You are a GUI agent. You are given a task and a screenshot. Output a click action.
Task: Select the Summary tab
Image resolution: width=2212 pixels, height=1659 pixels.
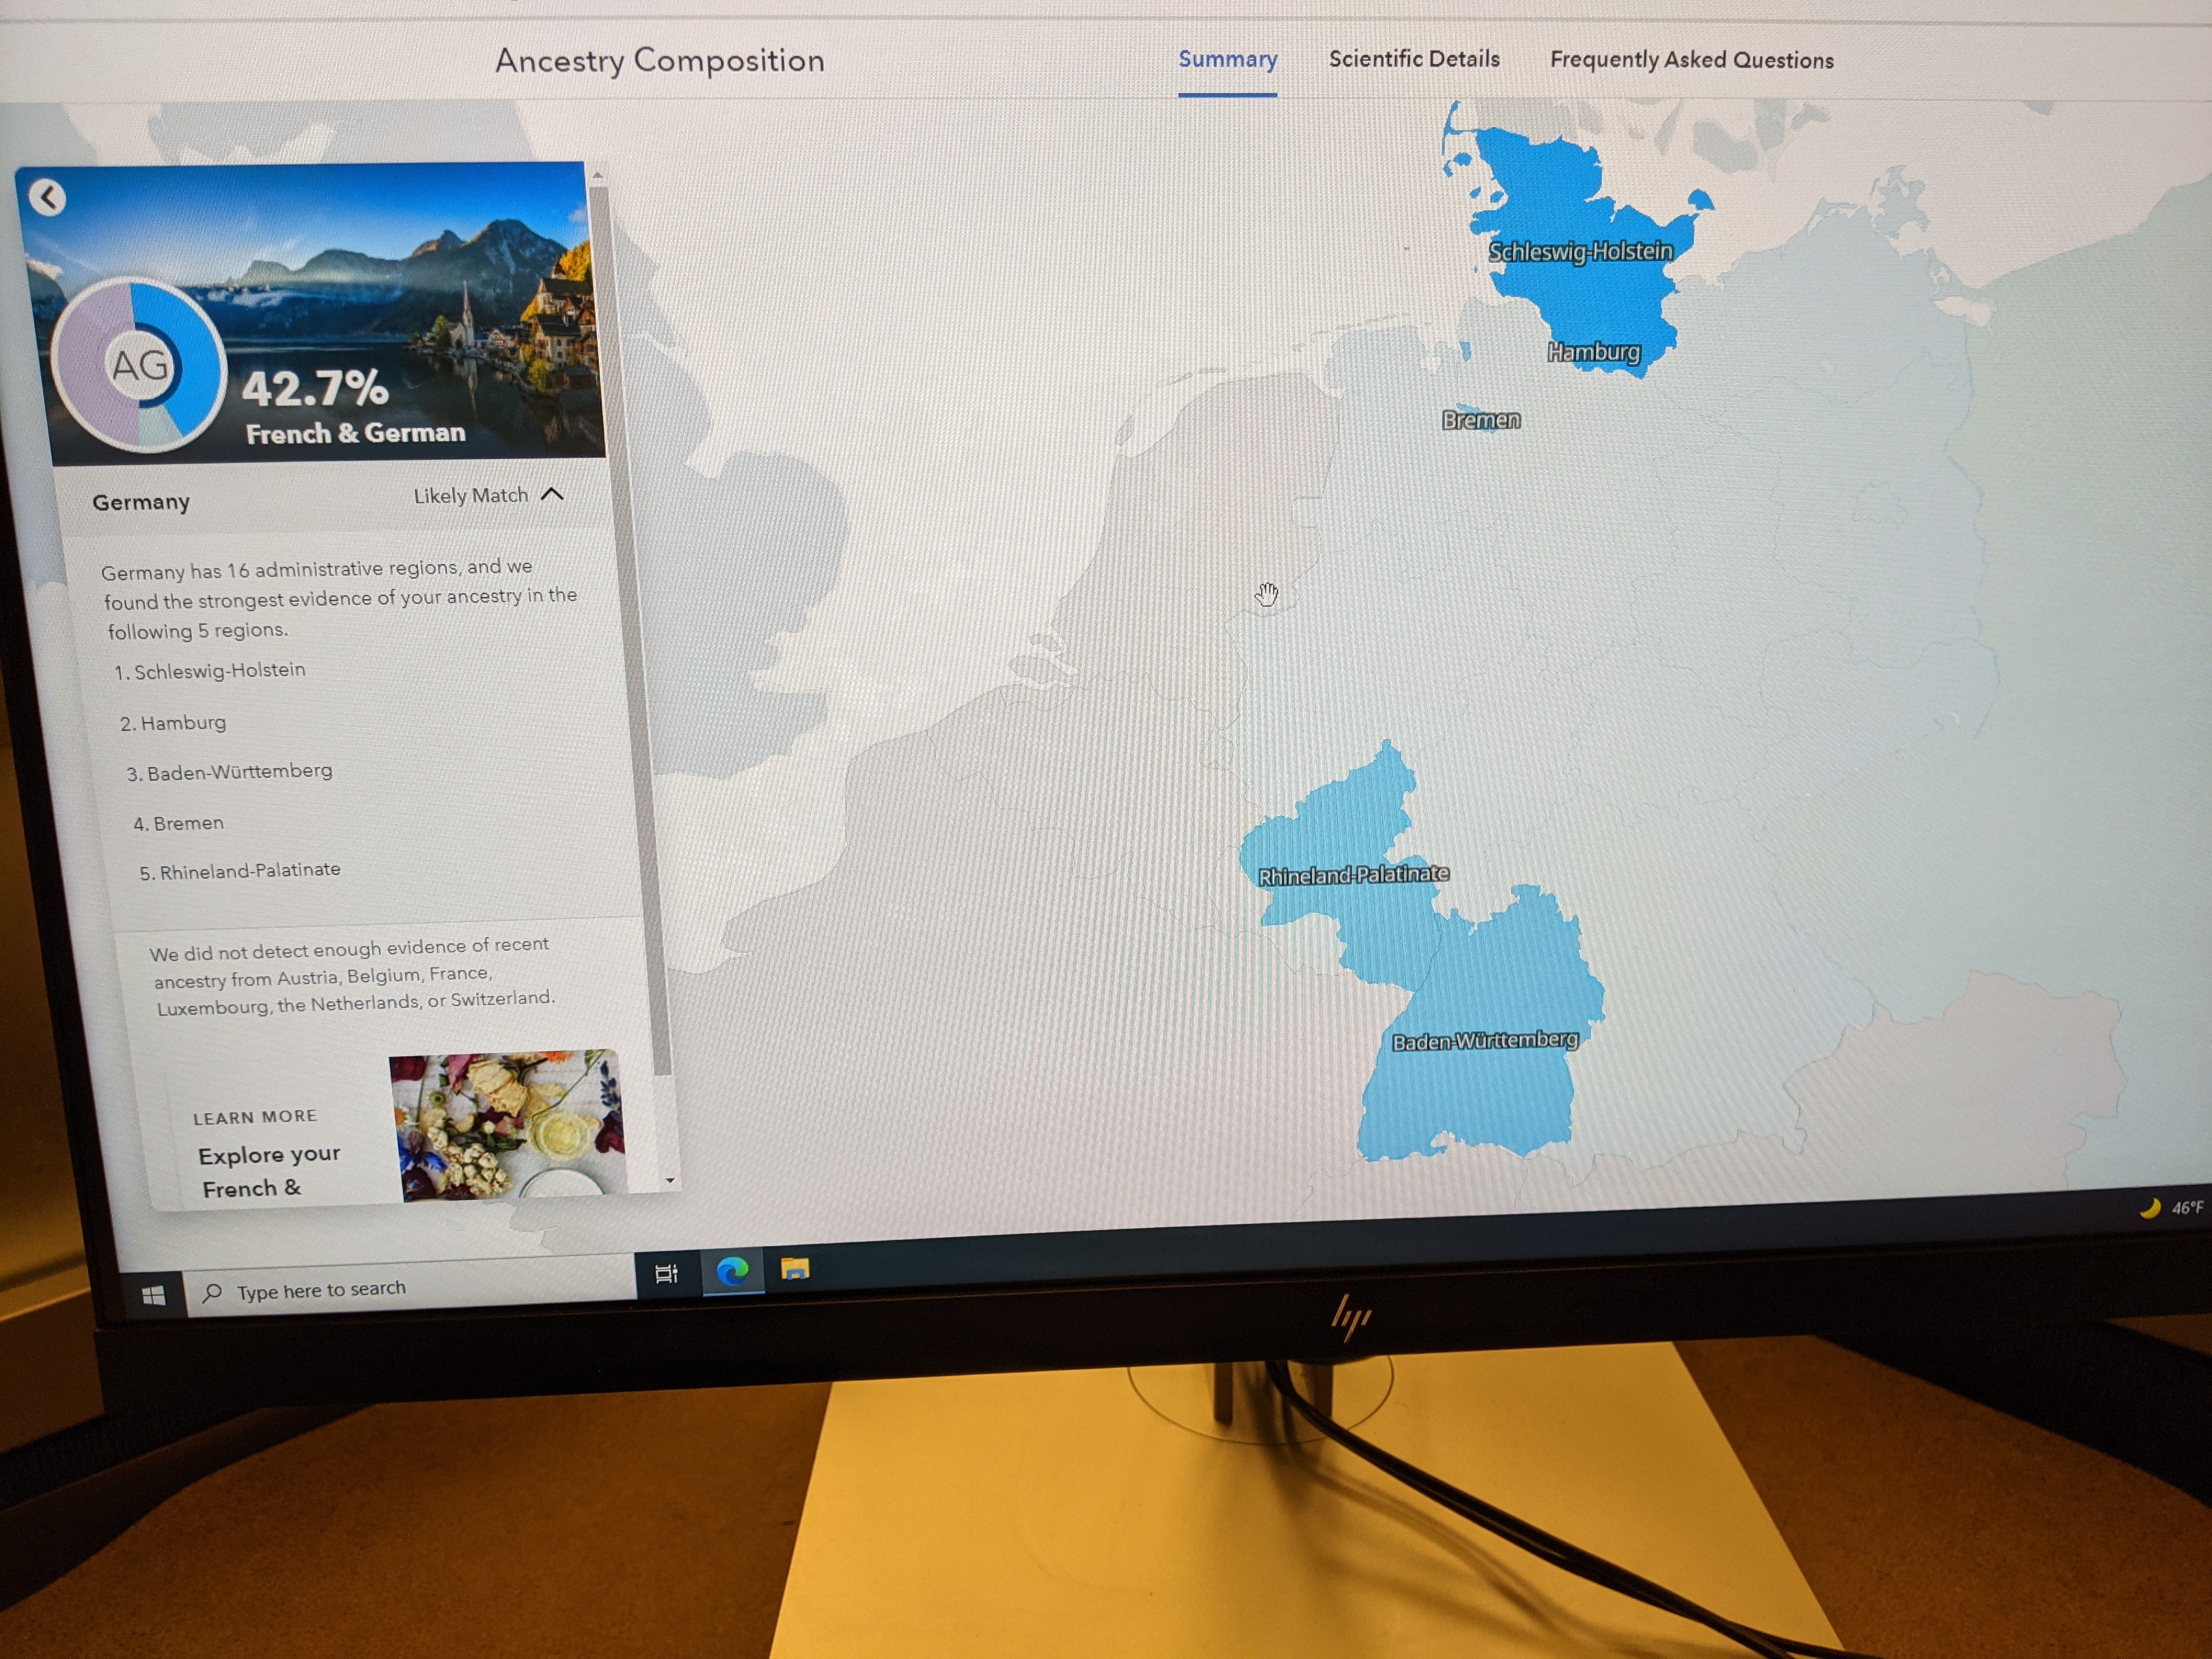[1227, 60]
